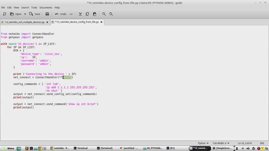This screenshot has height=151, width=269.
Task: Switch to the [untitled - ... taskbar window
Action: (129, 148)
